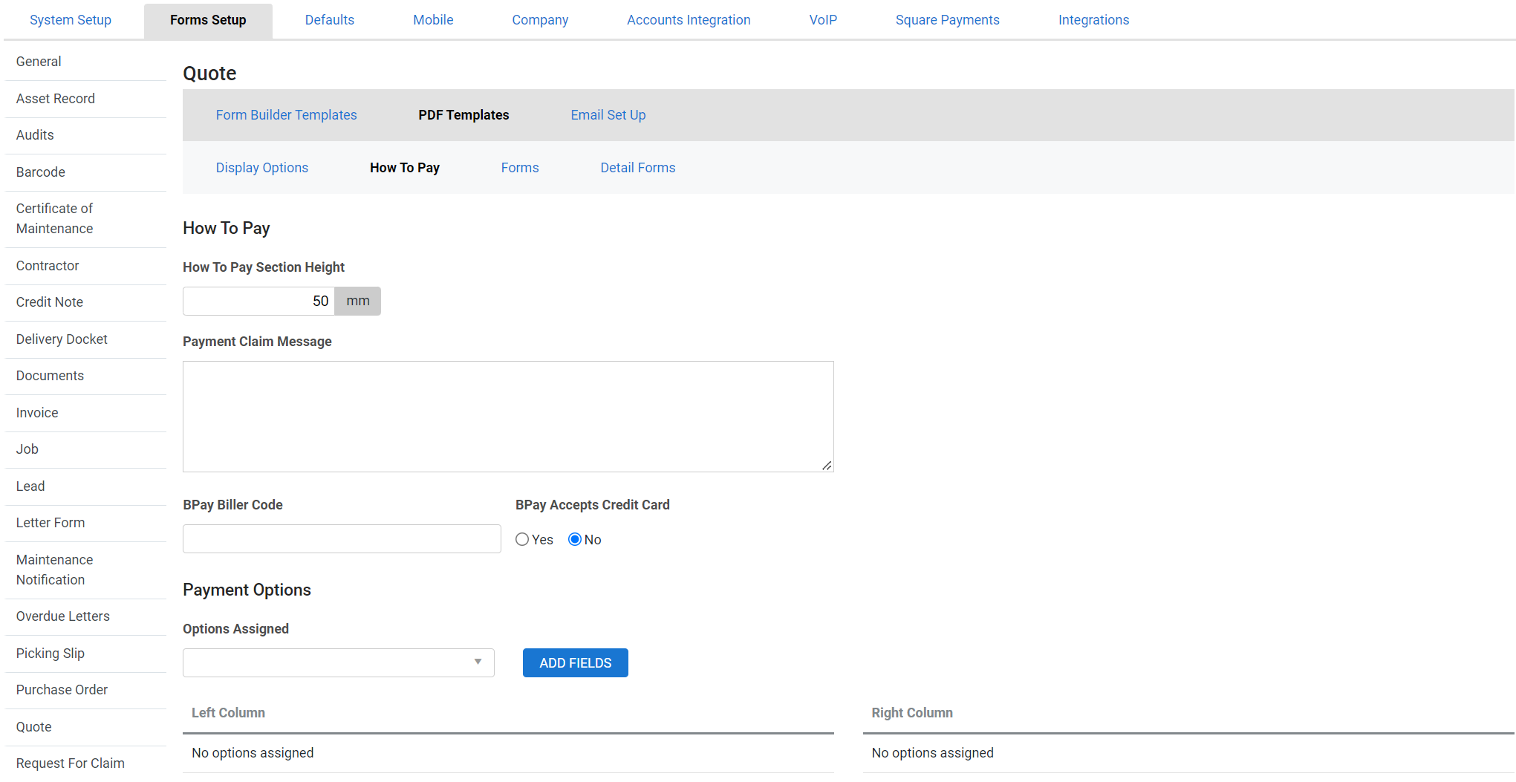Open the VoIP configuration tab
This screenshot has width=1516, height=782.
pos(822,20)
